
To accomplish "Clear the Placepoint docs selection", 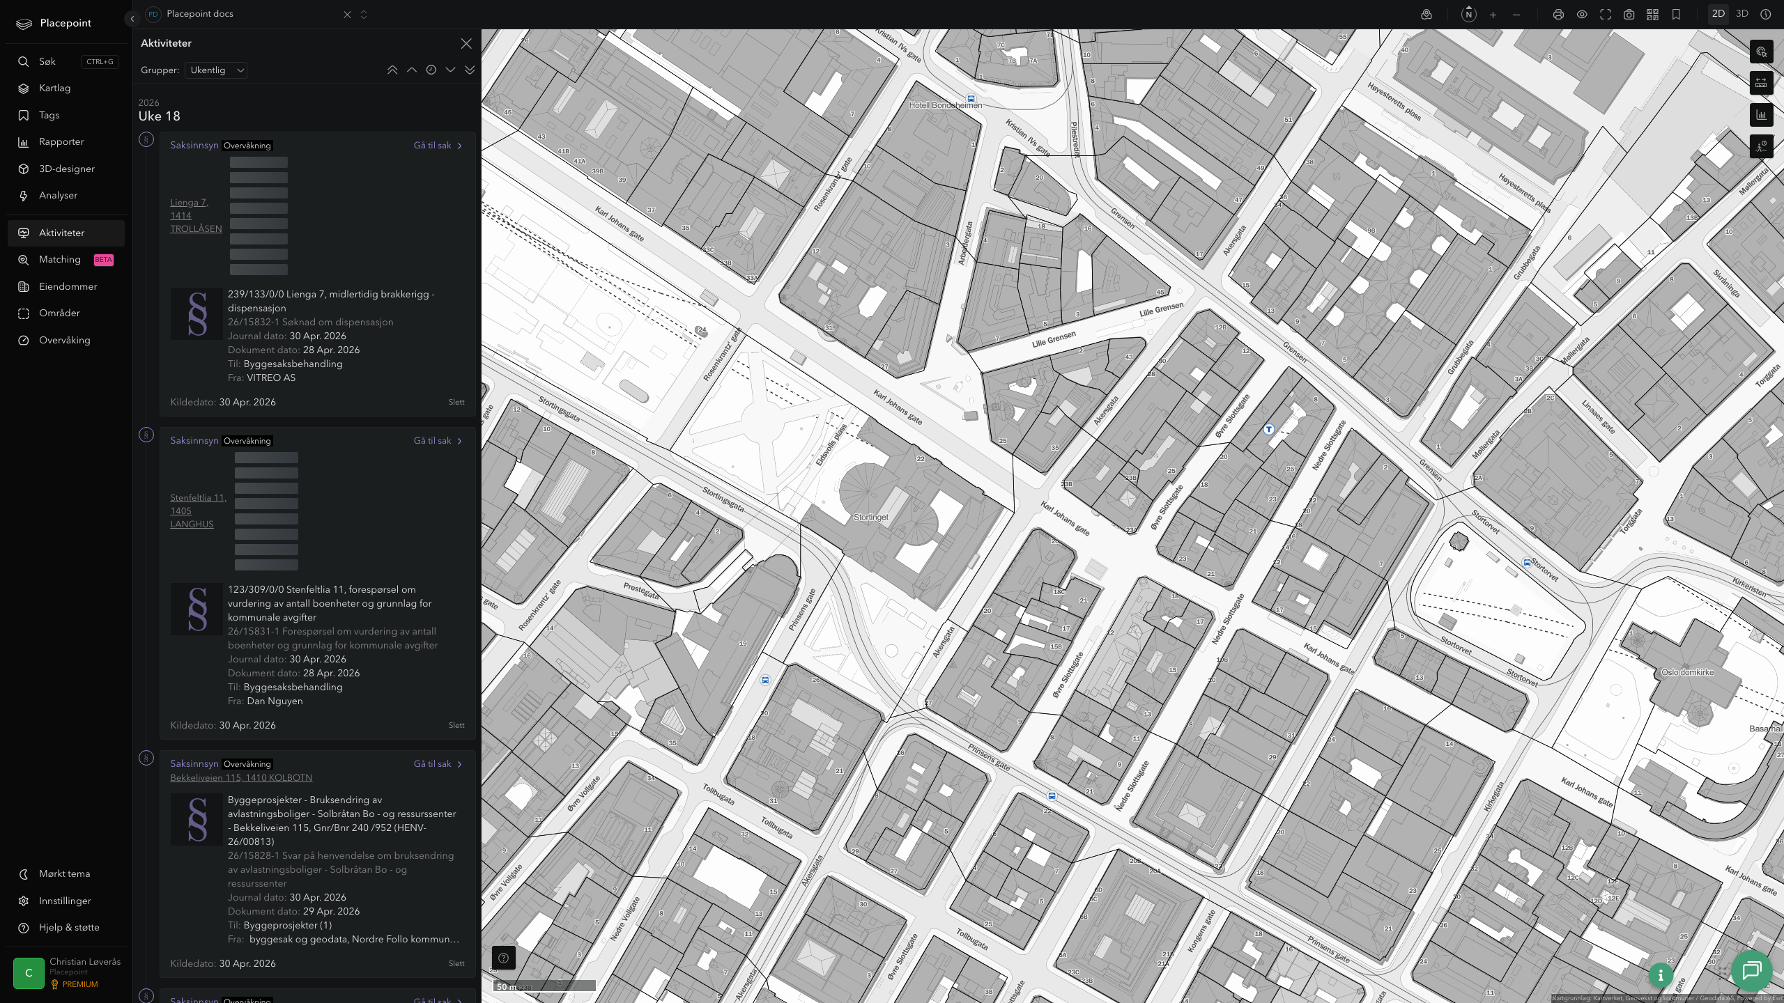I will click(x=347, y=15).
